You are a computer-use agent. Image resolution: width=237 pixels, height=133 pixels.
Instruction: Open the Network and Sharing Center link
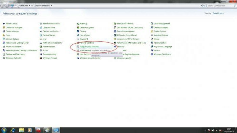pos(17,43)
